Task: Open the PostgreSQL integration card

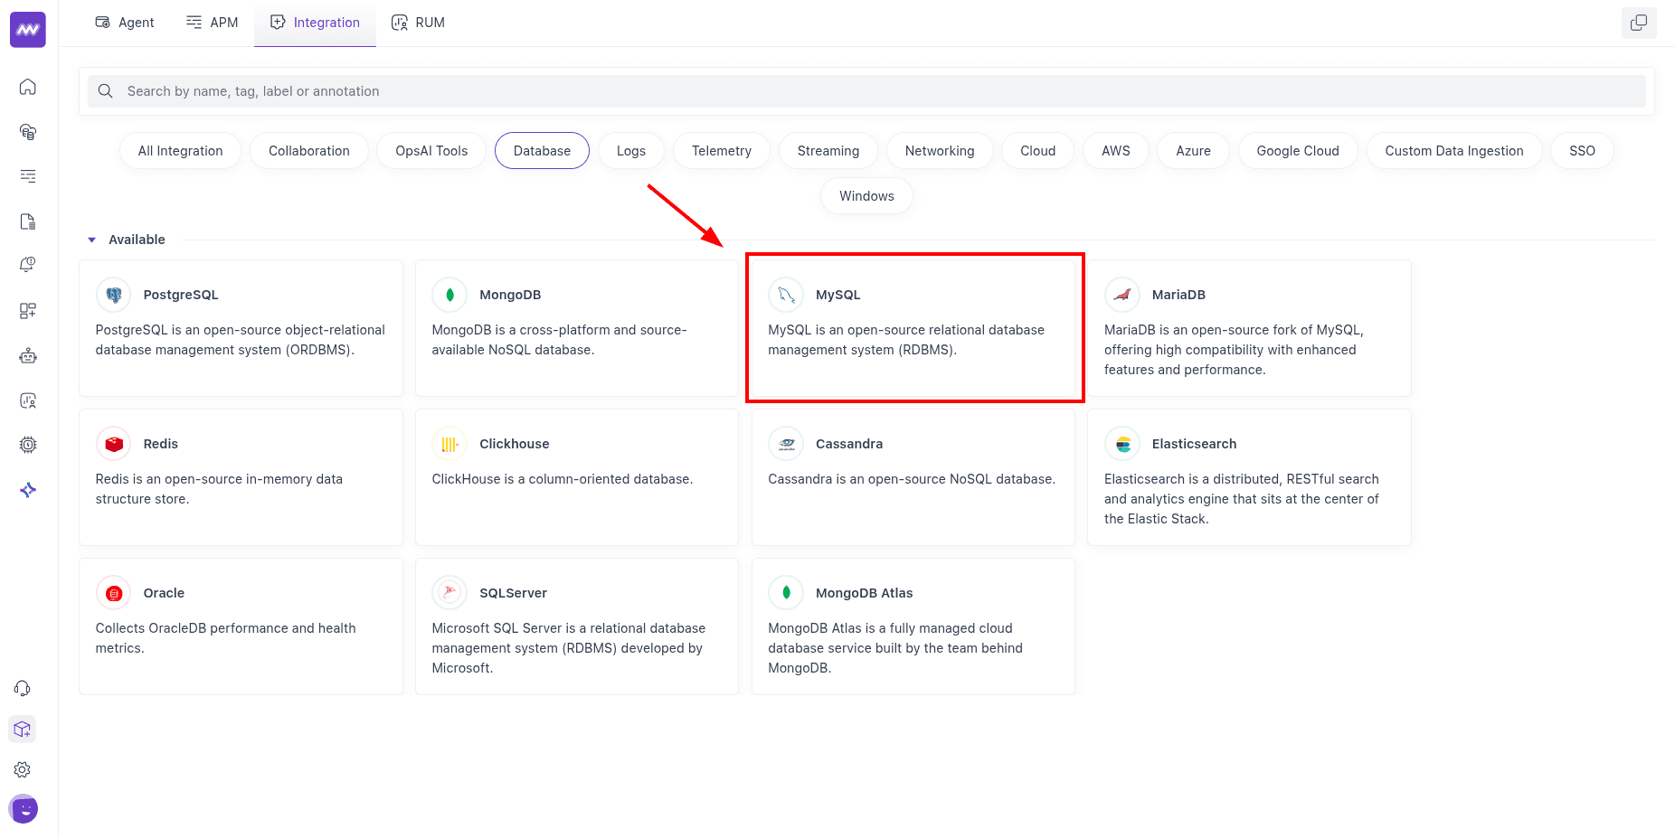Action: click(241, 327)
